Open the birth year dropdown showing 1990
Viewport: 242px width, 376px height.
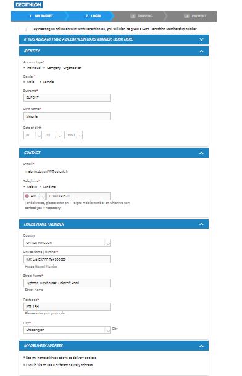pos(73,135)
